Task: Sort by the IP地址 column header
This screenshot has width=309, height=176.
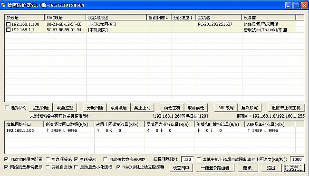Action: (25, 18)
